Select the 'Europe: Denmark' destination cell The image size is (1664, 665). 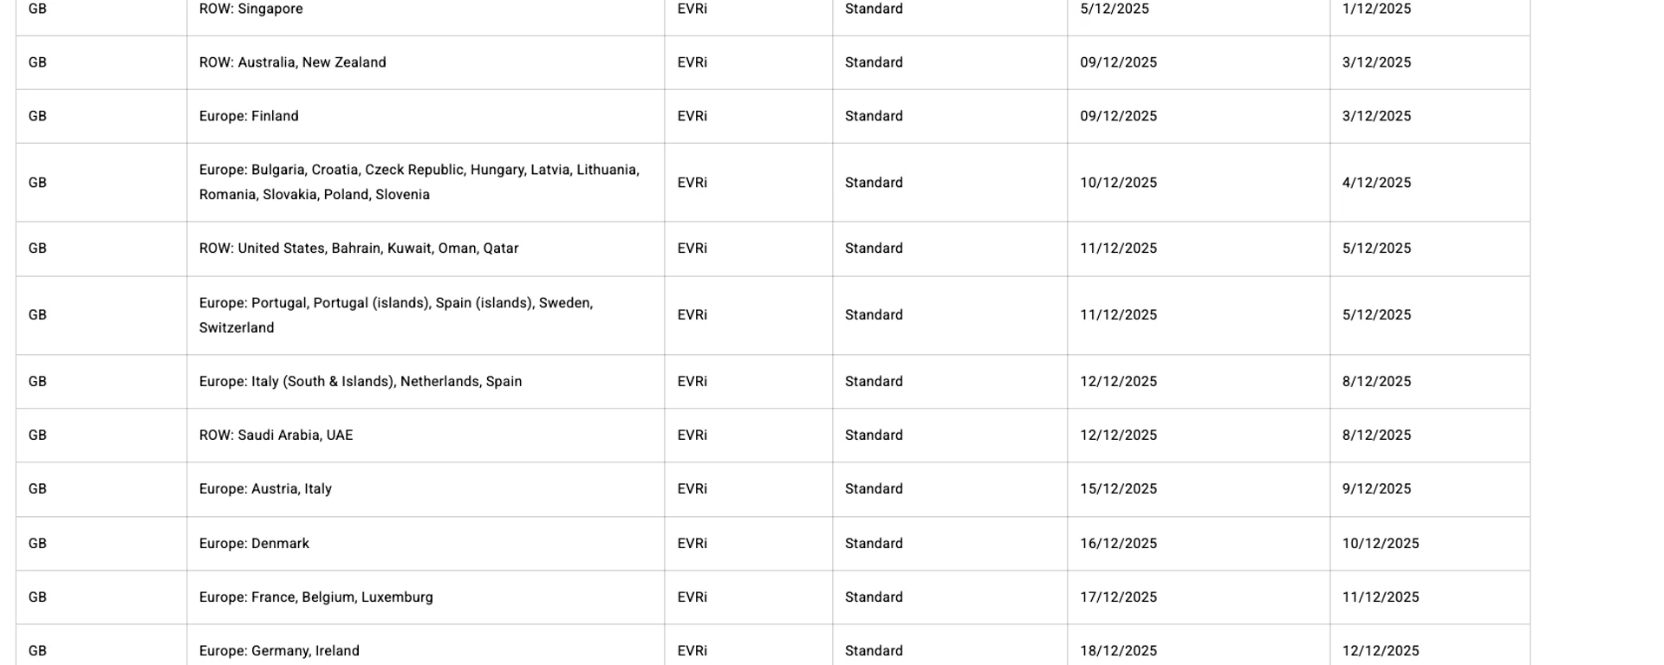click(254, 544)
